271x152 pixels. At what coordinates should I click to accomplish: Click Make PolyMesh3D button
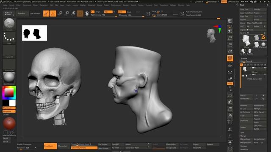coord(257,23)
